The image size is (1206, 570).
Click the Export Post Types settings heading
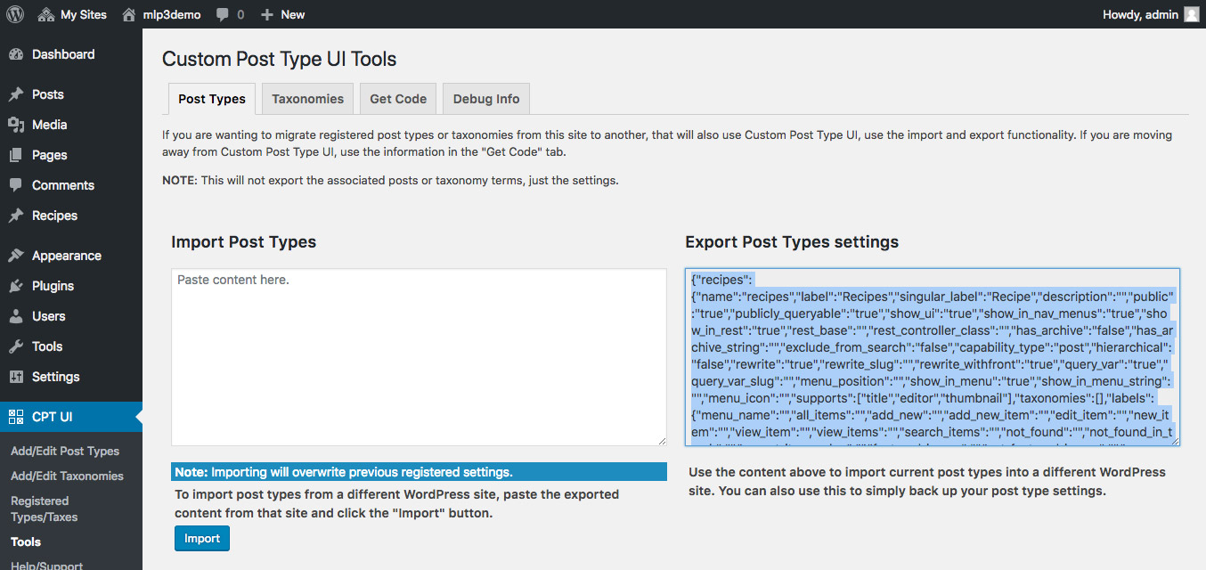click(792, 242)
